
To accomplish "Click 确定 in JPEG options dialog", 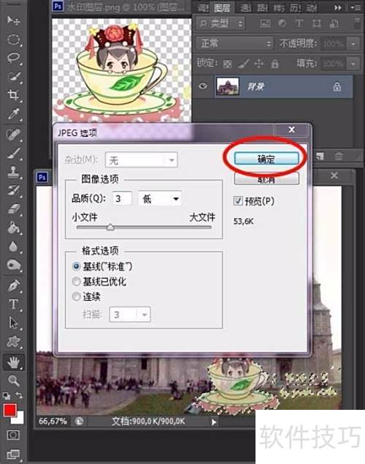I will click(266, 160).
